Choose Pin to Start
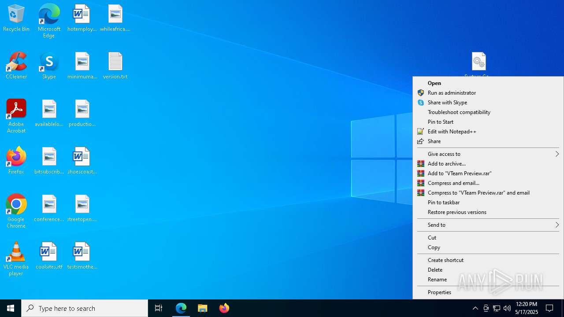 (x=488, y=122)
